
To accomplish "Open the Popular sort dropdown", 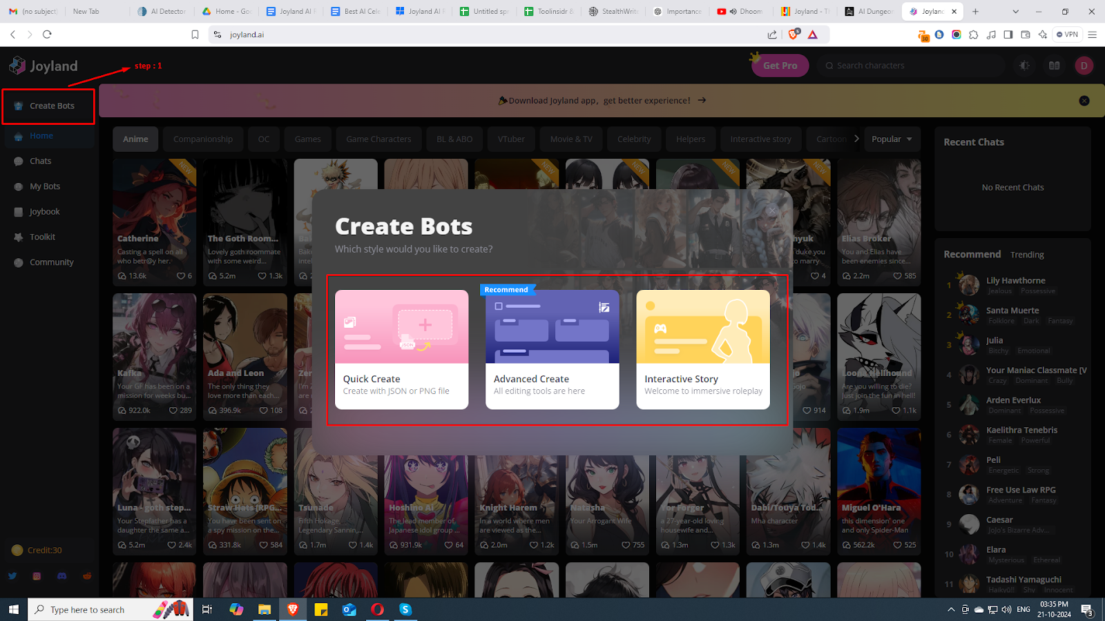I will [x=892, y=139].
